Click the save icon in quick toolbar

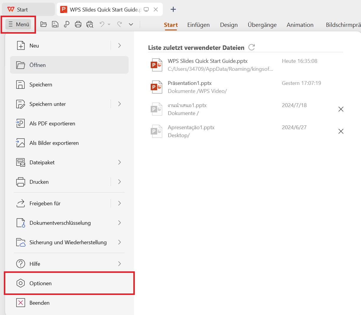(55, 24)
